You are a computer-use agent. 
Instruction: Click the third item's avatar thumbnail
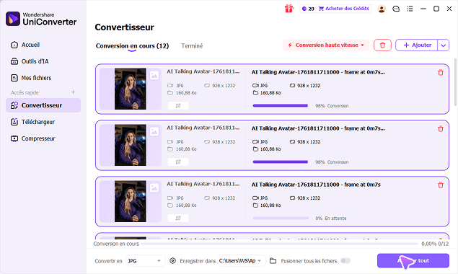(x=131, y=201)
